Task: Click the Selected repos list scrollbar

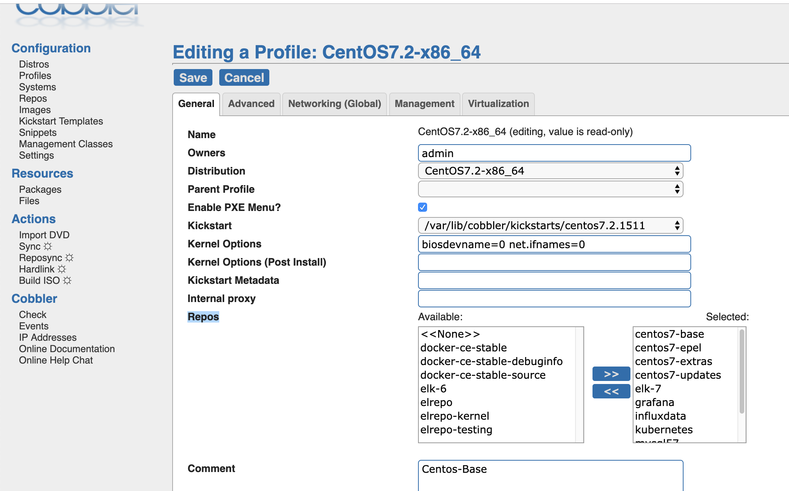Action: tap(742, 372)
